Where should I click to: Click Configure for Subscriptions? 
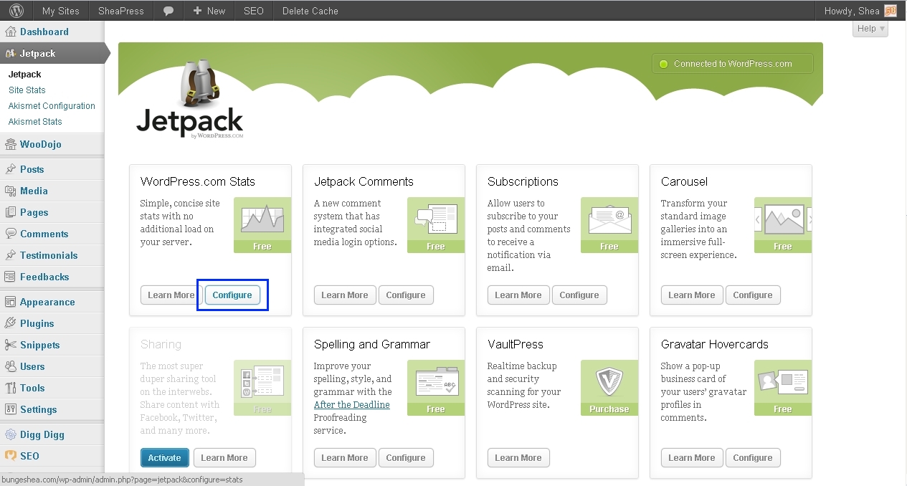click(579, 295)
